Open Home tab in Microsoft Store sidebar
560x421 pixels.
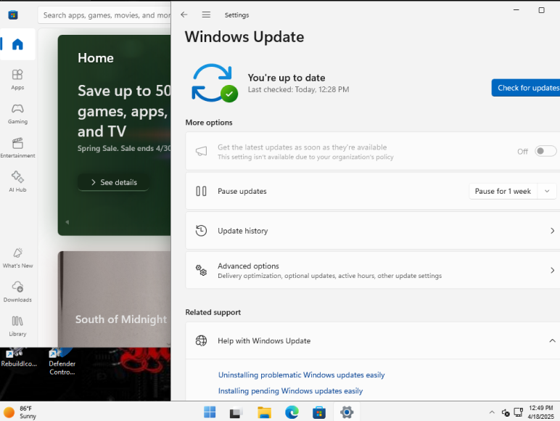17,44
